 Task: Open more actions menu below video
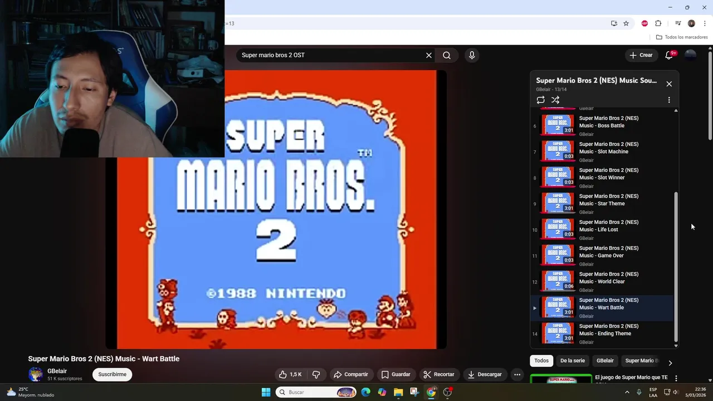pos(517,374)
